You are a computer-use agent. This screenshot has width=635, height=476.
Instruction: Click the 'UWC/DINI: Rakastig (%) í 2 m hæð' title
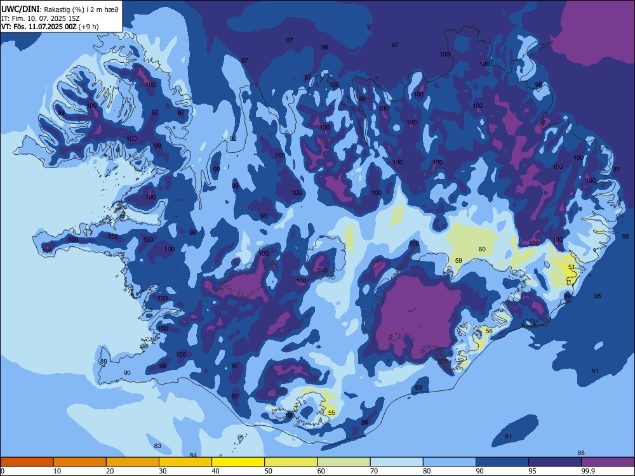click(x=60, y=10)
